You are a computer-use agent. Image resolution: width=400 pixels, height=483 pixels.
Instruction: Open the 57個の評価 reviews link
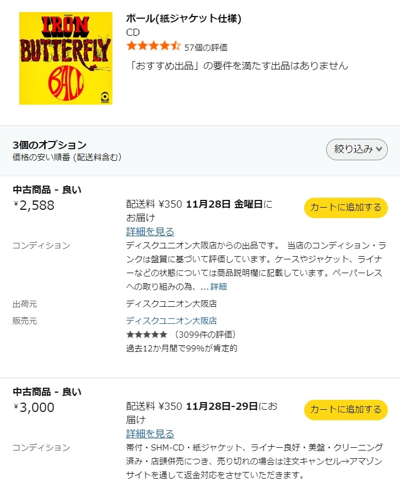pyautogui.click(x=206, y=47)
